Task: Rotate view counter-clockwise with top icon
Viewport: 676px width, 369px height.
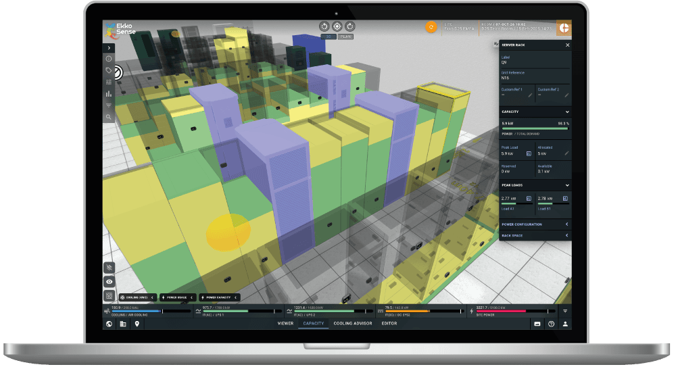Action: pyautogui.click(x=324, y=27)
